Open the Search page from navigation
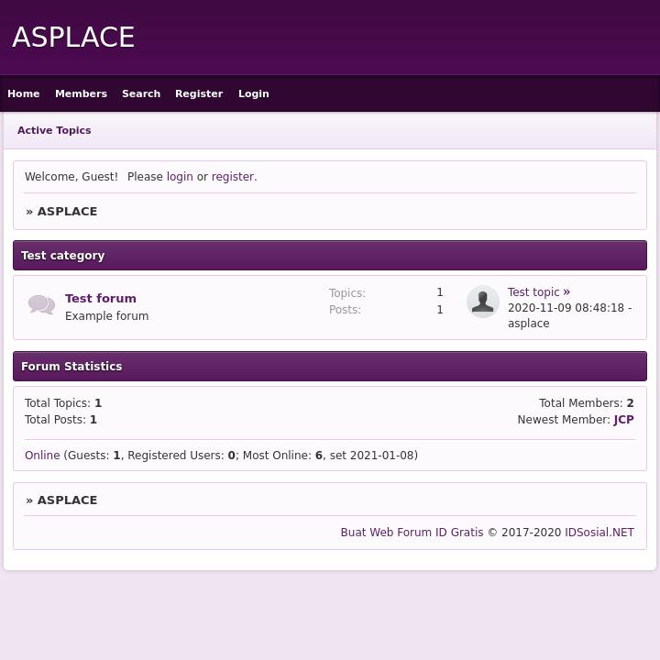 [x=141, y=93]
